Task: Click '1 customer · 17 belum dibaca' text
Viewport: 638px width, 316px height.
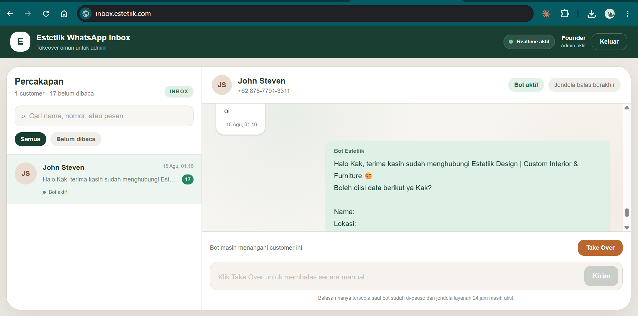Action: 54,94
